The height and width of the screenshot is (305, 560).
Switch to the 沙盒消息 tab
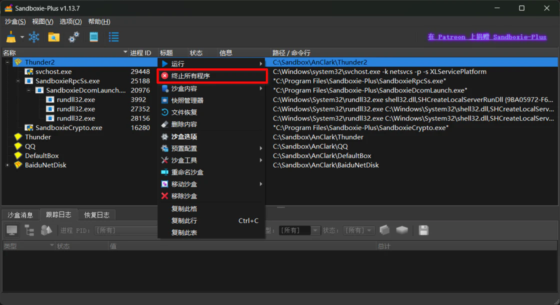pyautogui.click(x=20, y=214)
